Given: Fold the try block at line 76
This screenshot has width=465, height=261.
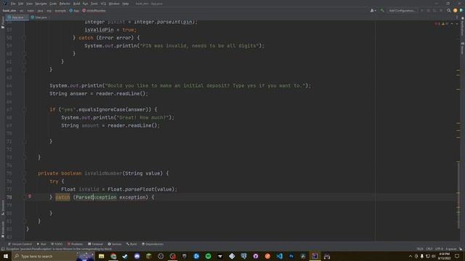Looking at the screenshot, I should click(x=25, y=181).
